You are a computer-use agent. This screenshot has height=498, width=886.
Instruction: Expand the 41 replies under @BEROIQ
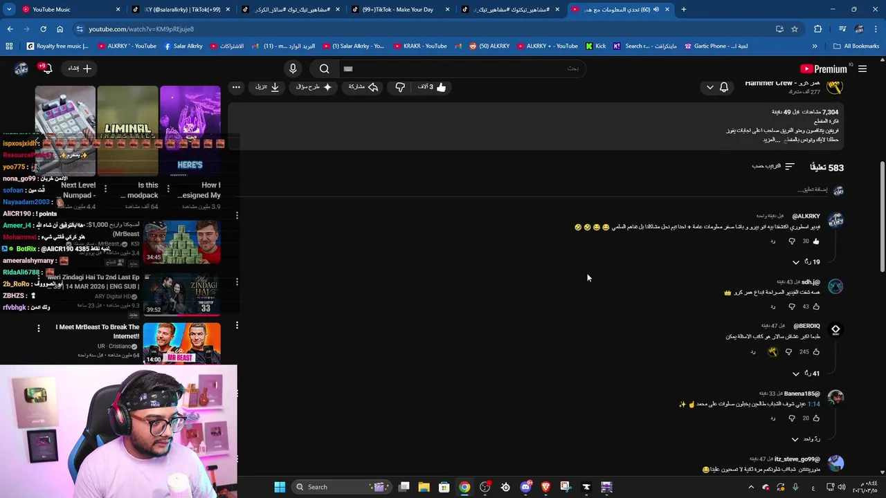(806, 373)
